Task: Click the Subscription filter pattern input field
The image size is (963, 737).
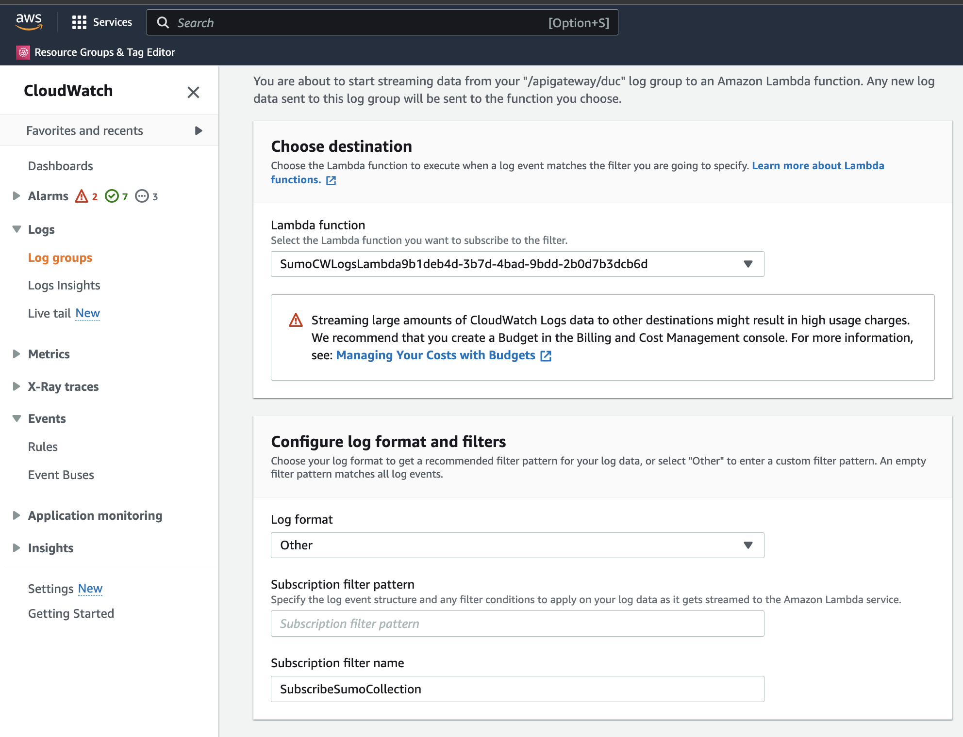Action: [x=517, y=624]
